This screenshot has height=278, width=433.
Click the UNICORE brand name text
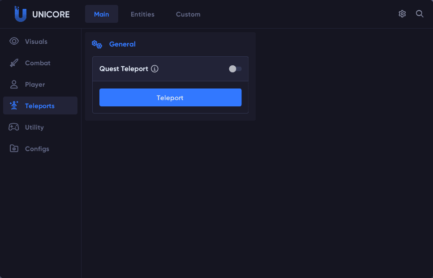[51, 14]
